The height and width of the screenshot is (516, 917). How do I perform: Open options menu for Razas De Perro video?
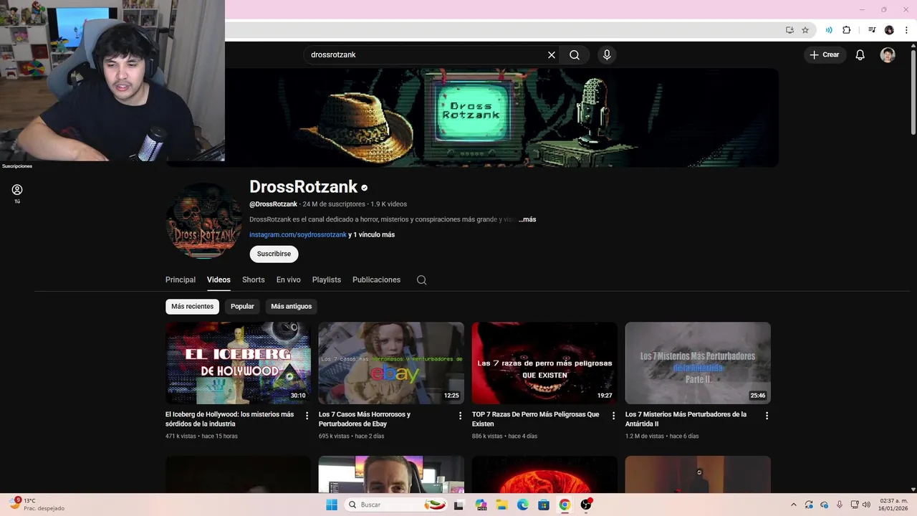(613, 416)
